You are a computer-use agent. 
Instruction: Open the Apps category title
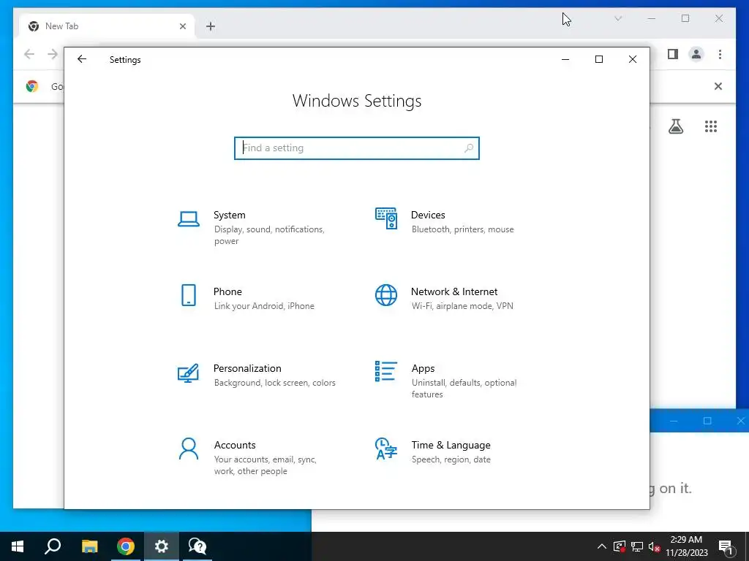pyautogui.click(x=424, y=369)
